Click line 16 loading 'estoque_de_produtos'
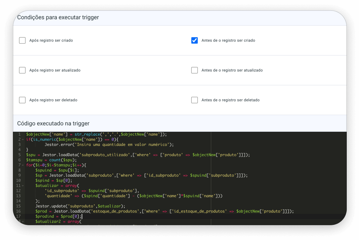 click(x=164, y=211)
